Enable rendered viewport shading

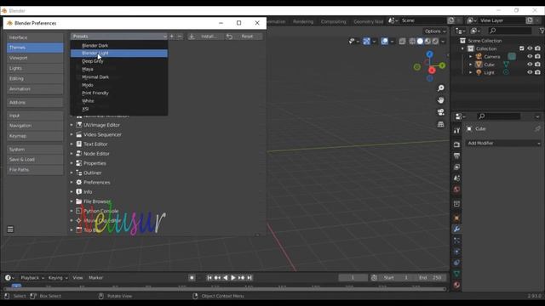tap(435, 42)
